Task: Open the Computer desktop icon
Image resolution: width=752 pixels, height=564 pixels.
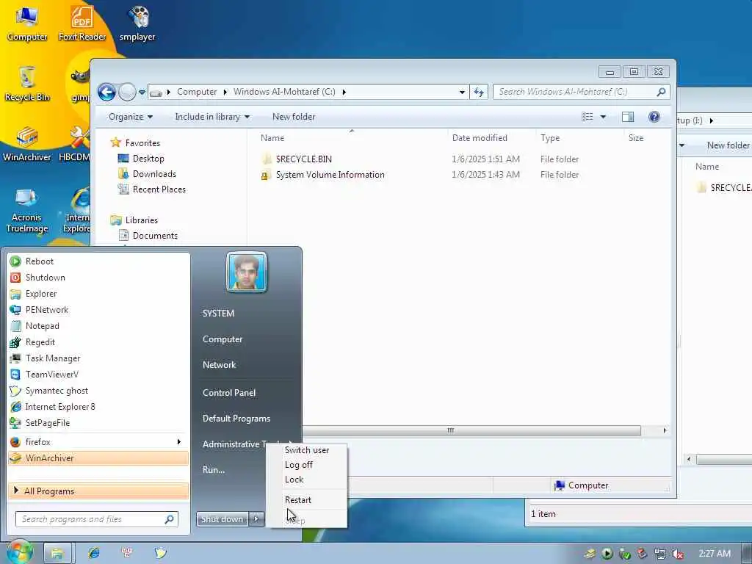Action: pos(27,23)
